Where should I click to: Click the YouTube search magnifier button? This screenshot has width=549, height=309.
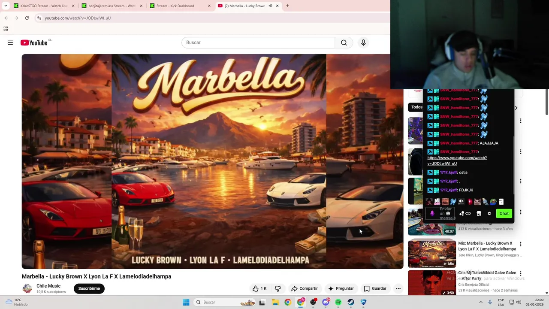(x=344, y=42)
